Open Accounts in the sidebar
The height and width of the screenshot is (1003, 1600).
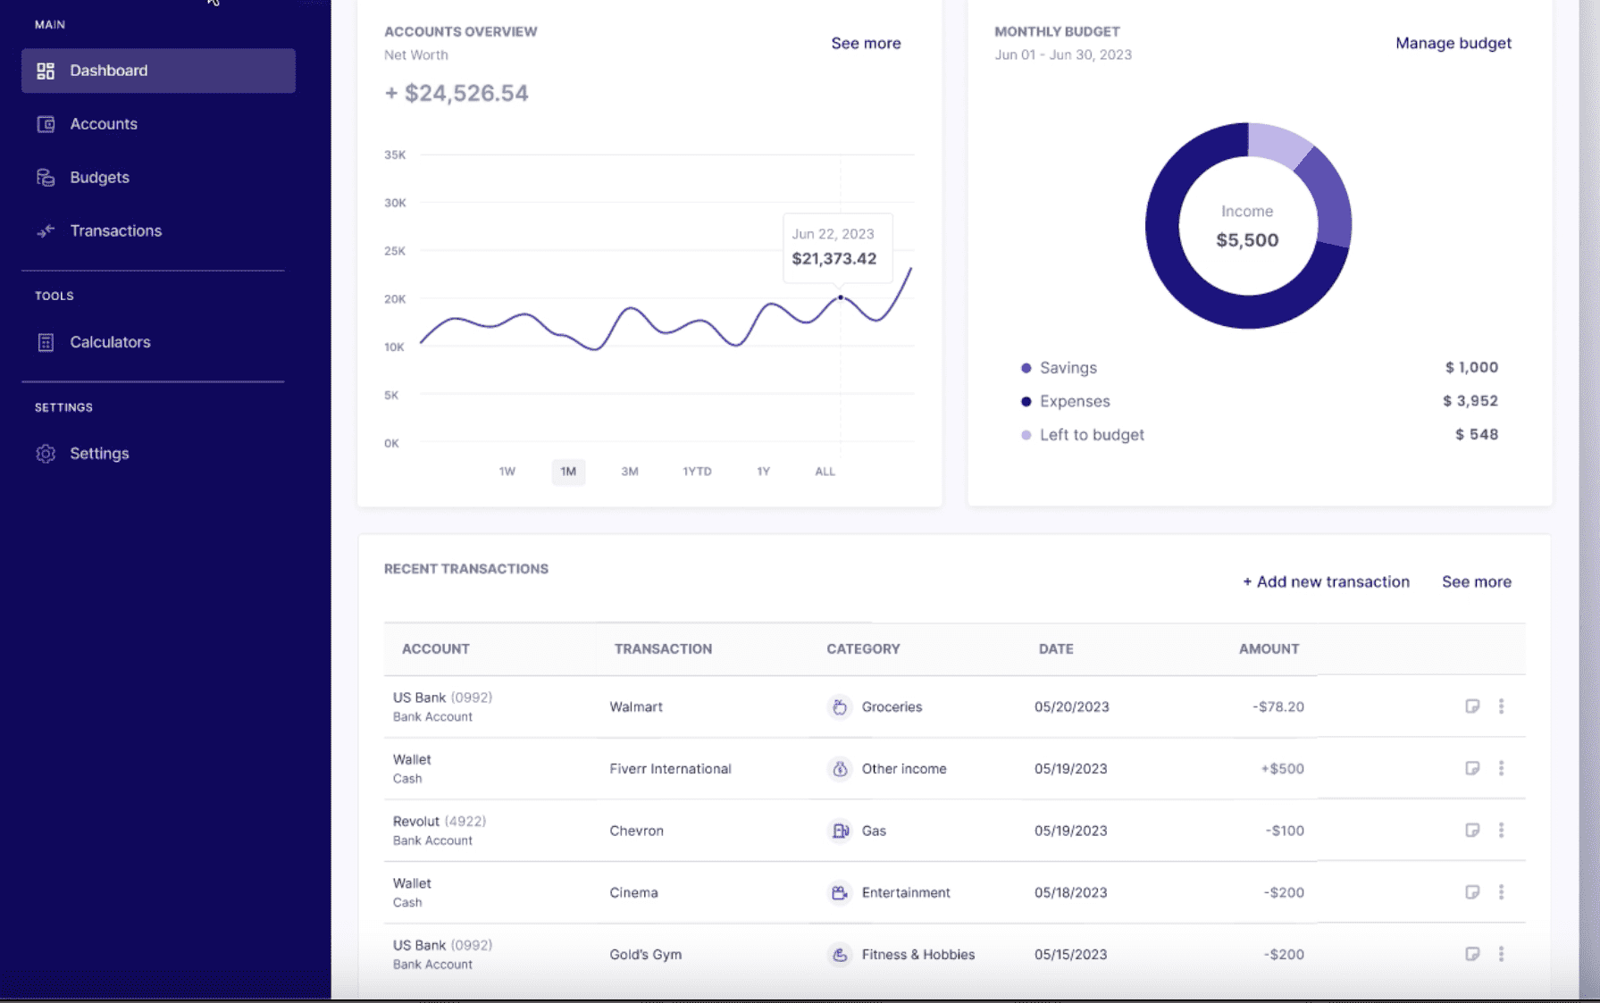click(104, 124)
